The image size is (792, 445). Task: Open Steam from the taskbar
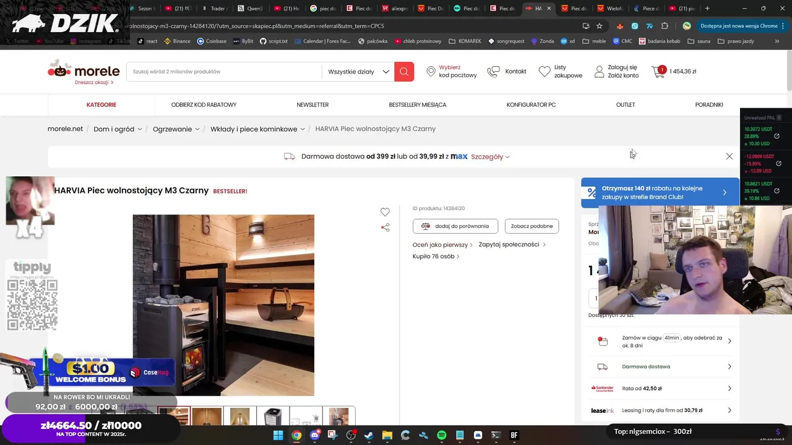tap(369, 435)
